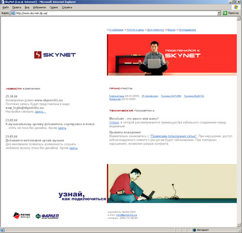Open the 'Notebooks' price list link
Viewport: 242px width, 233px height.
point(115,99)
